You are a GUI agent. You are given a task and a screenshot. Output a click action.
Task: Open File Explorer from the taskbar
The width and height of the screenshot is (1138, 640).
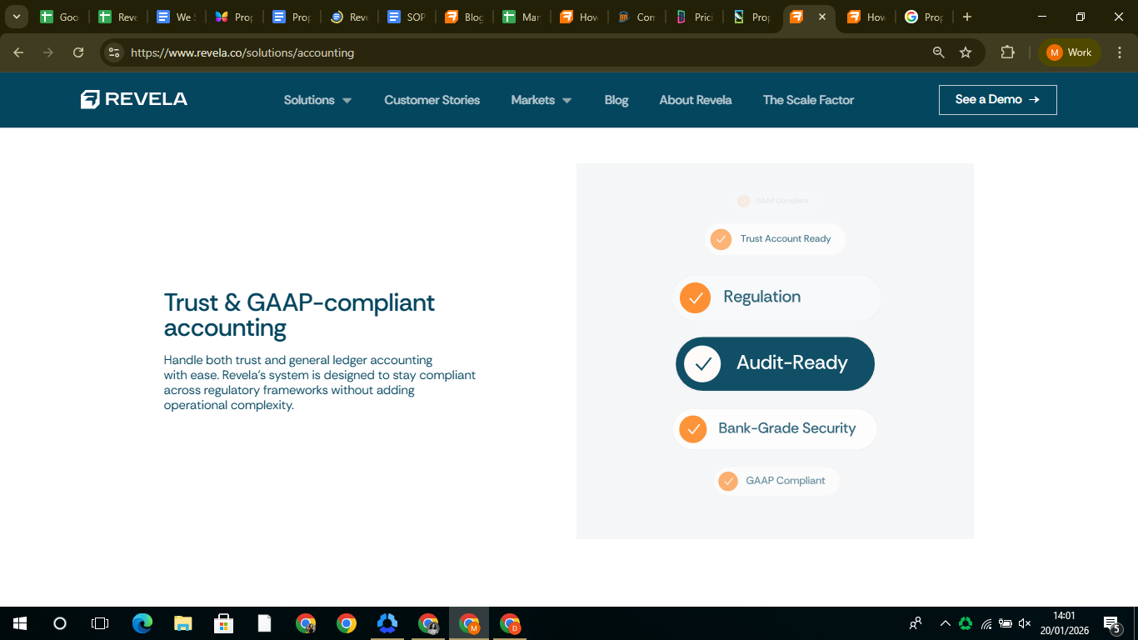183,623
